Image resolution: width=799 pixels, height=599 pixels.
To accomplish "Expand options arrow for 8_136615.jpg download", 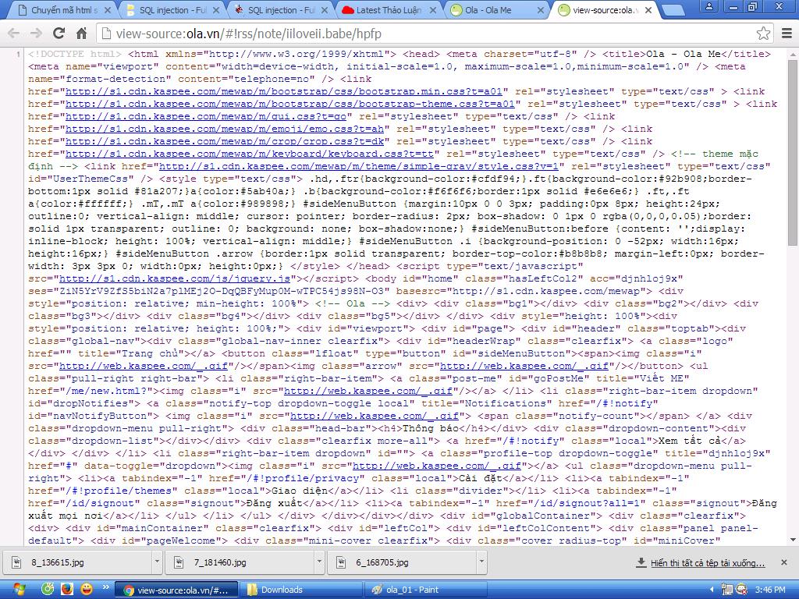I will tap(157, 562).
